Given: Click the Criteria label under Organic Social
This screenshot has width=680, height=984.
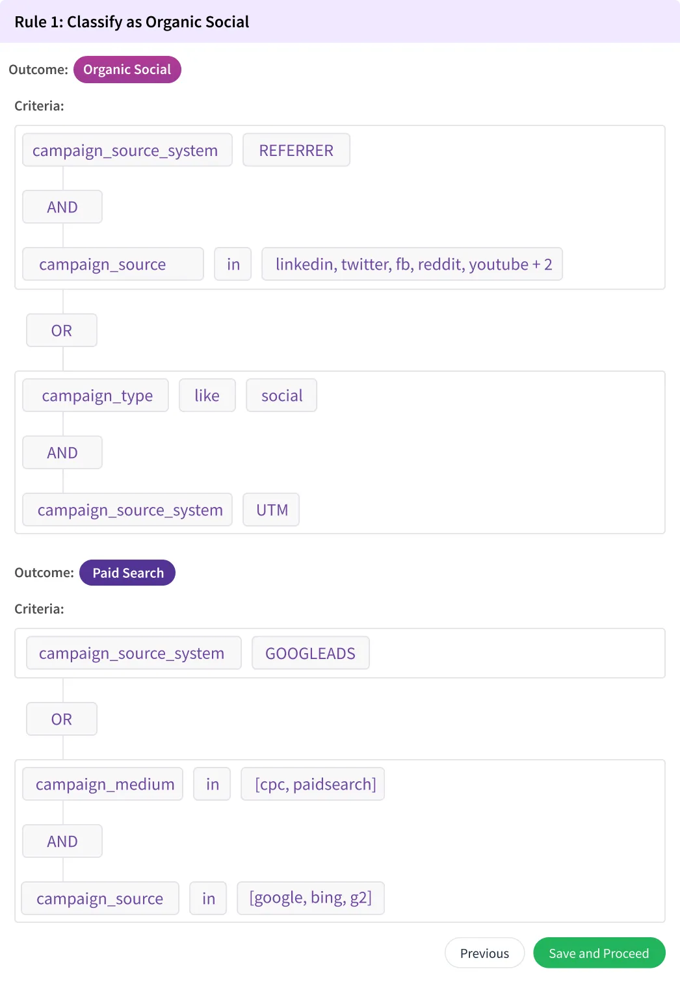Looking at the screenshot, I should click(x=39, y=106).
